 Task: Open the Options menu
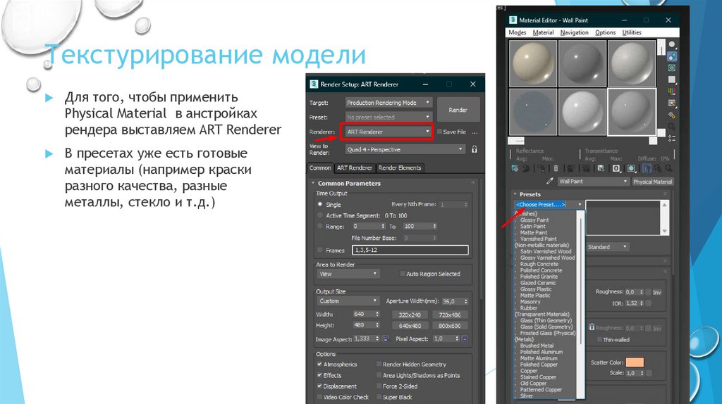click(605, 32)
